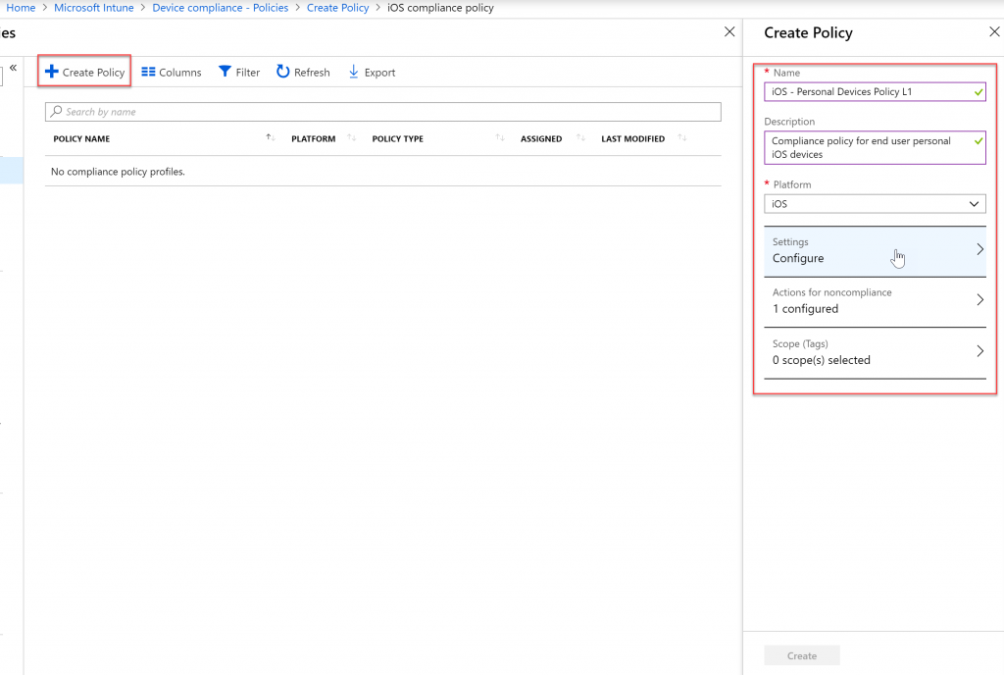This screenshot has width=1004, height=675.
Task: Export the policy list
Action: click(372, 72)
